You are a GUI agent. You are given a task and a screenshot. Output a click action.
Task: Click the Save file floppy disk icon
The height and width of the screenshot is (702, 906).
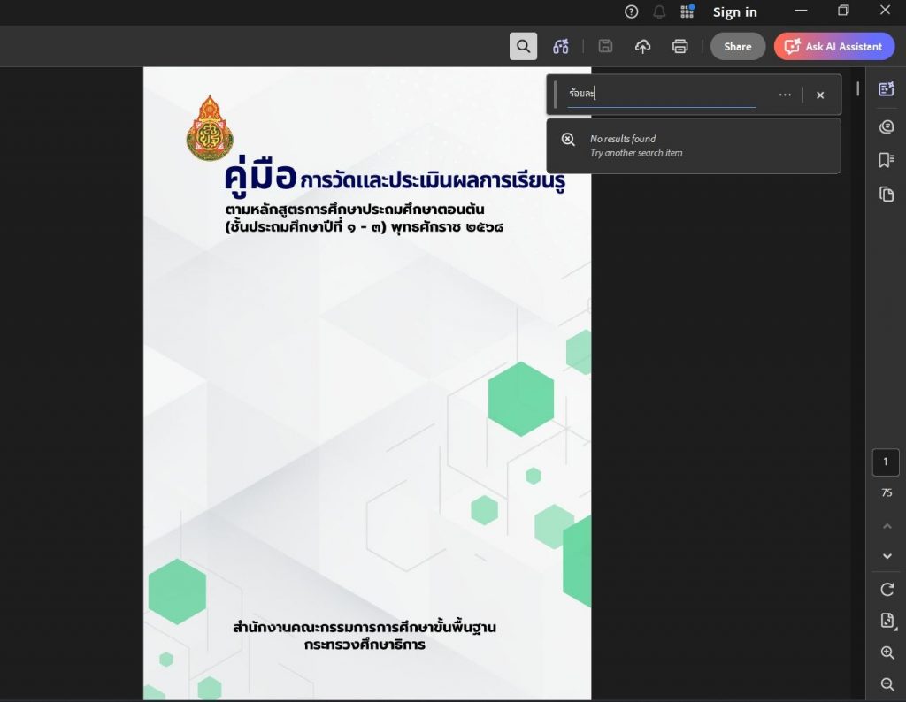tap(605, 47)
